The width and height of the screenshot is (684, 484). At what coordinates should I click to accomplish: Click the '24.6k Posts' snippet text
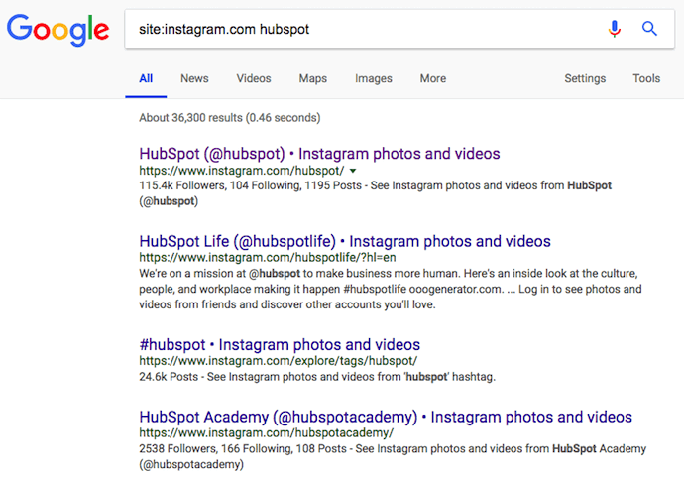(317, 377)
